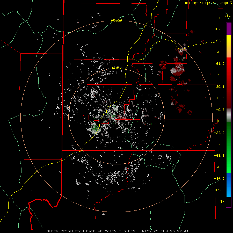Viewport: 233px width, 233px height.
Task: Click the NEXLAB-College of DuPage watermark text
Action: click(208, 3)
